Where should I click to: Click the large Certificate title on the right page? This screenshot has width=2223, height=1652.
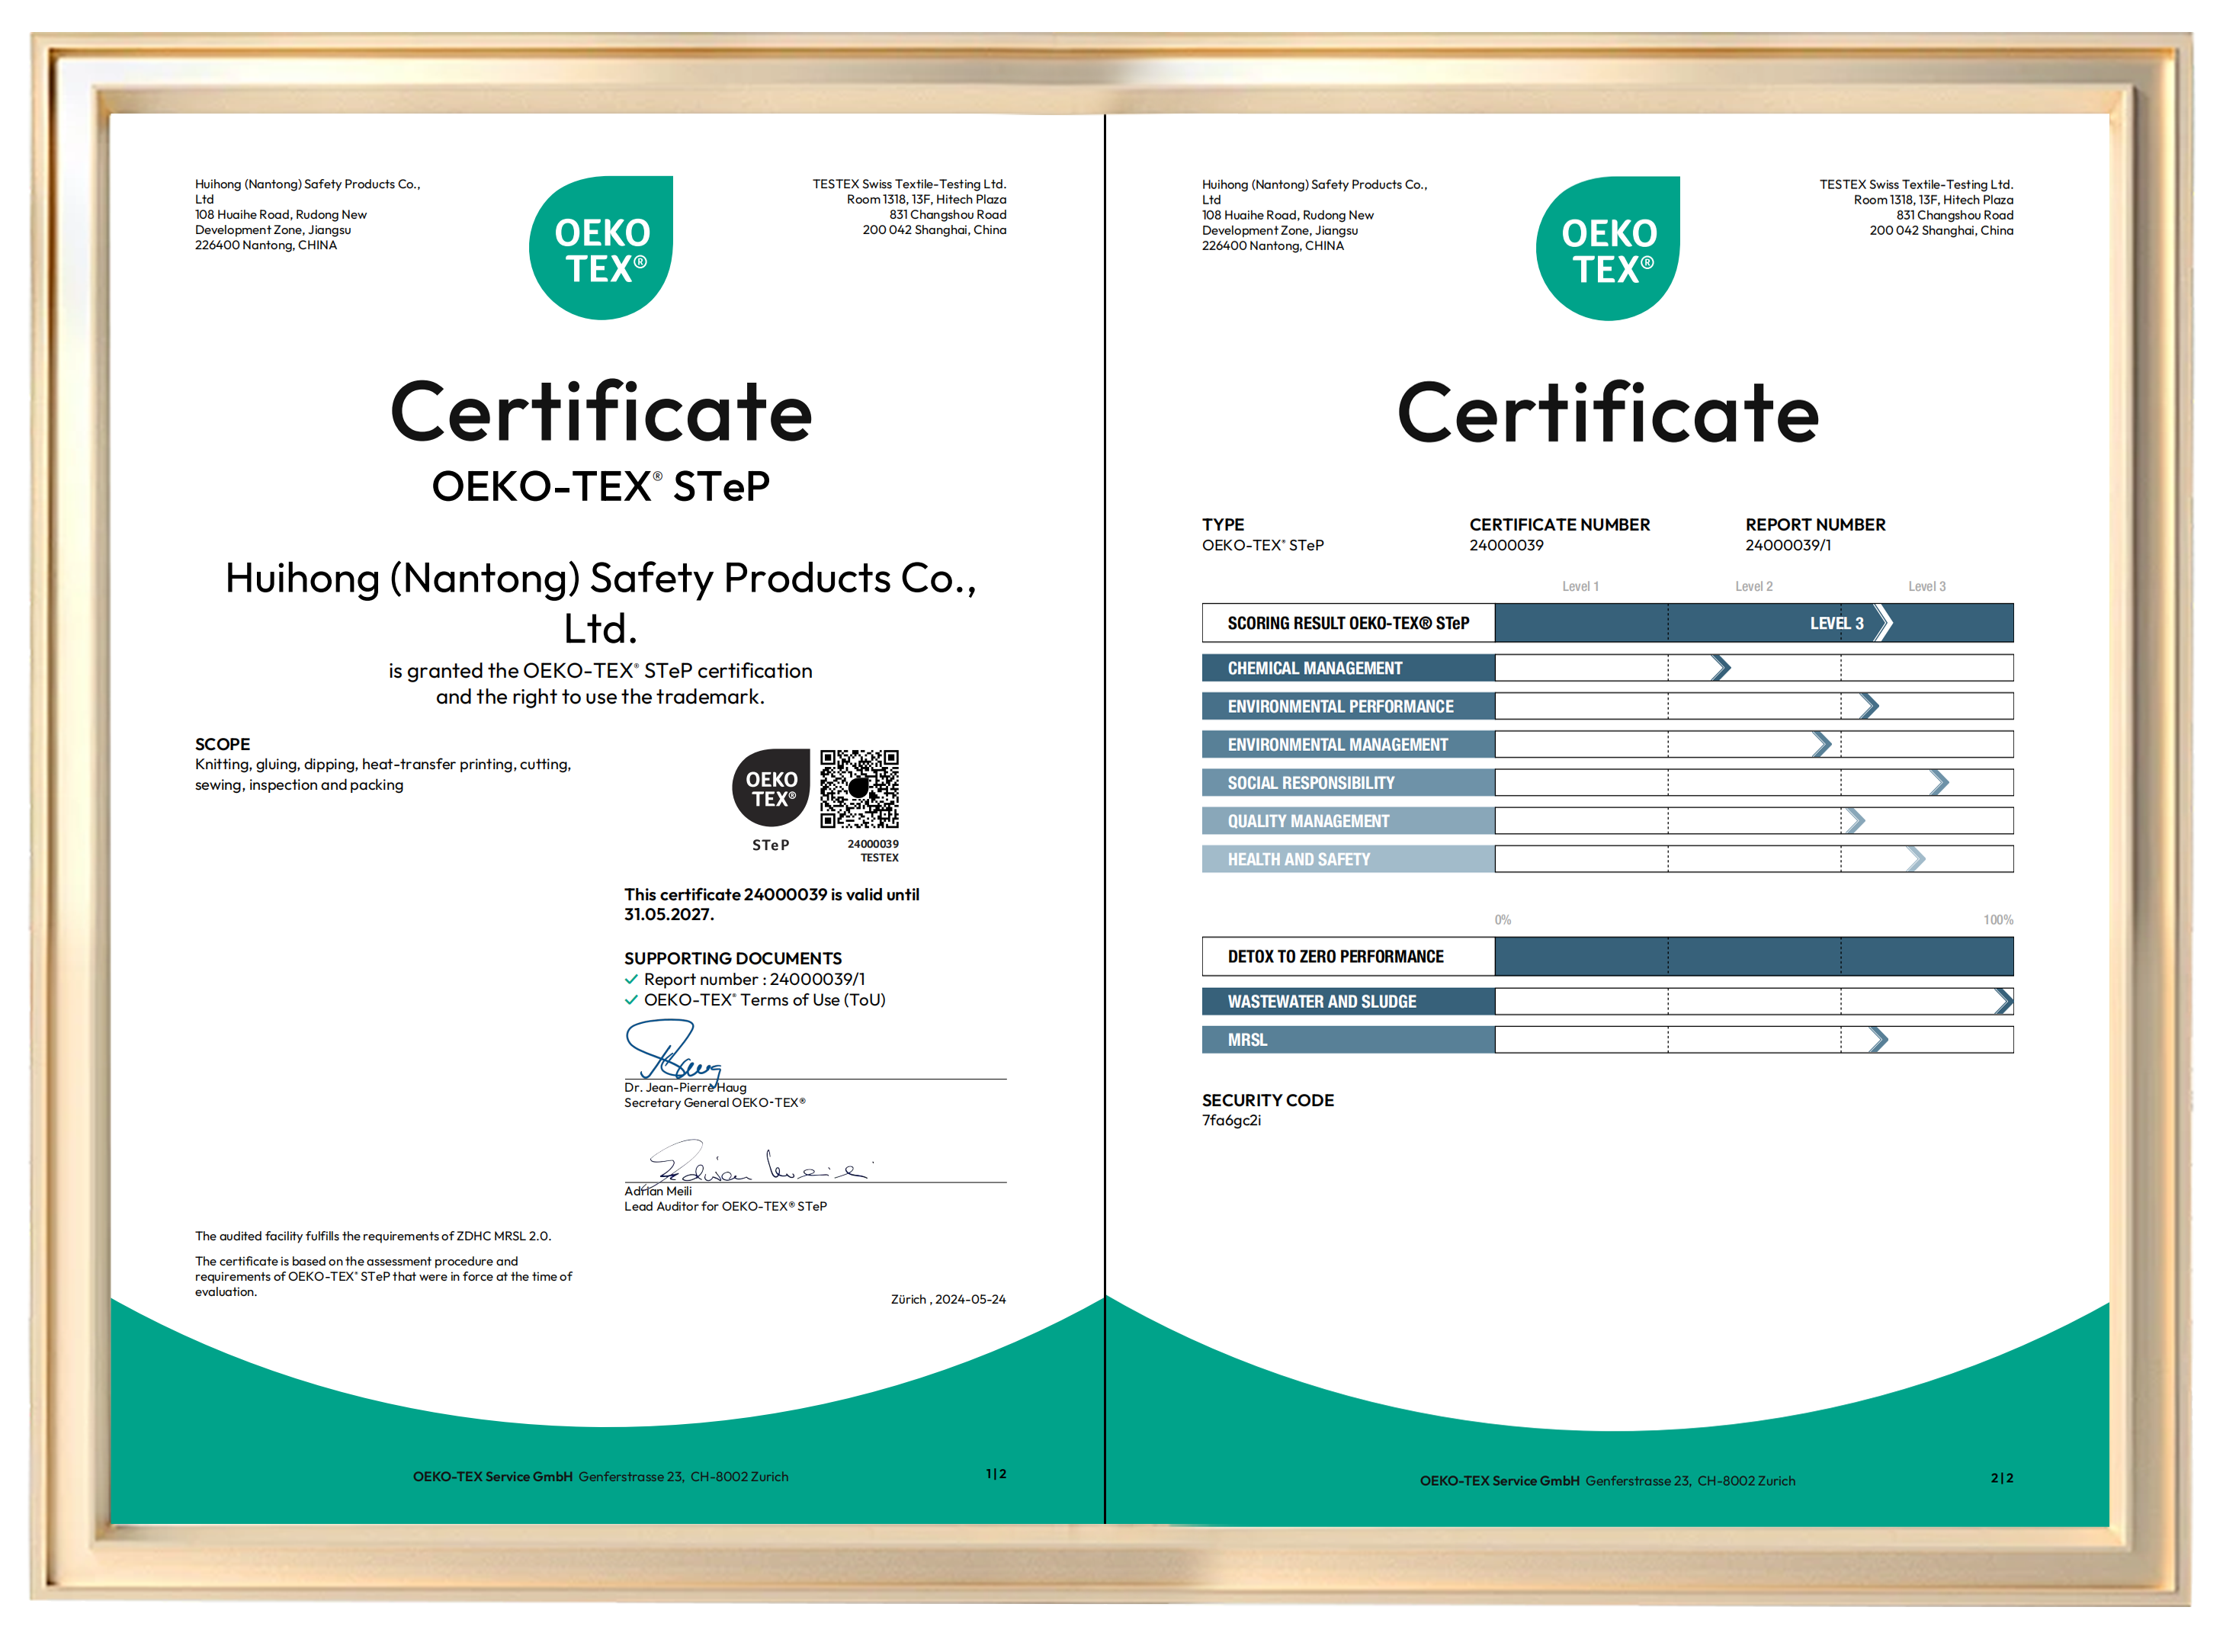[1608, 411]
